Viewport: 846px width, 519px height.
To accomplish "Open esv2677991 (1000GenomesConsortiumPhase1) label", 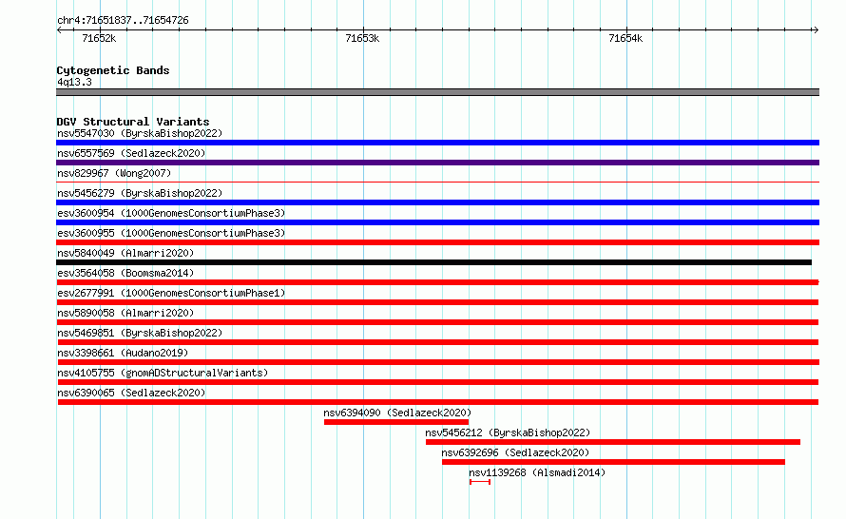I will pyautogui.click(x=171, y=293).
